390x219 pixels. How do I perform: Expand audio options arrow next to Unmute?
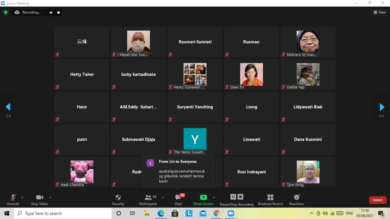pyautogui.click(x=22, y=197)
